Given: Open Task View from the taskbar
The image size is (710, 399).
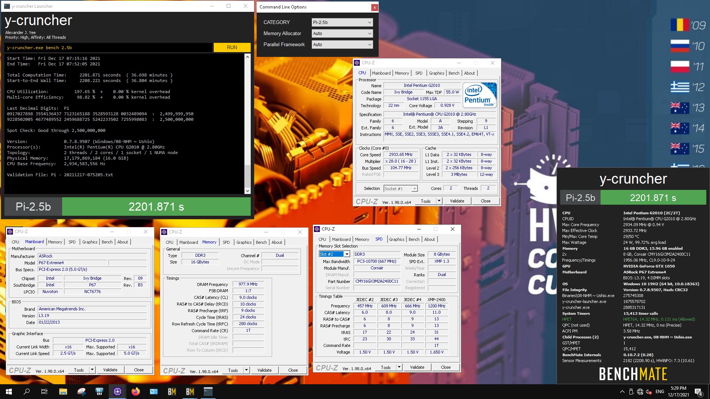Looking at the screenshot, I should [44, 392].
